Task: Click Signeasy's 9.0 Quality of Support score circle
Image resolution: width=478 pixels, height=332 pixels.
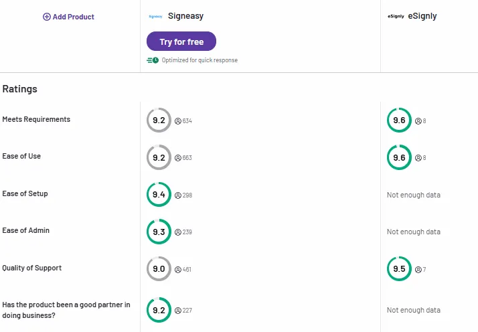Action: click(159, 269)
